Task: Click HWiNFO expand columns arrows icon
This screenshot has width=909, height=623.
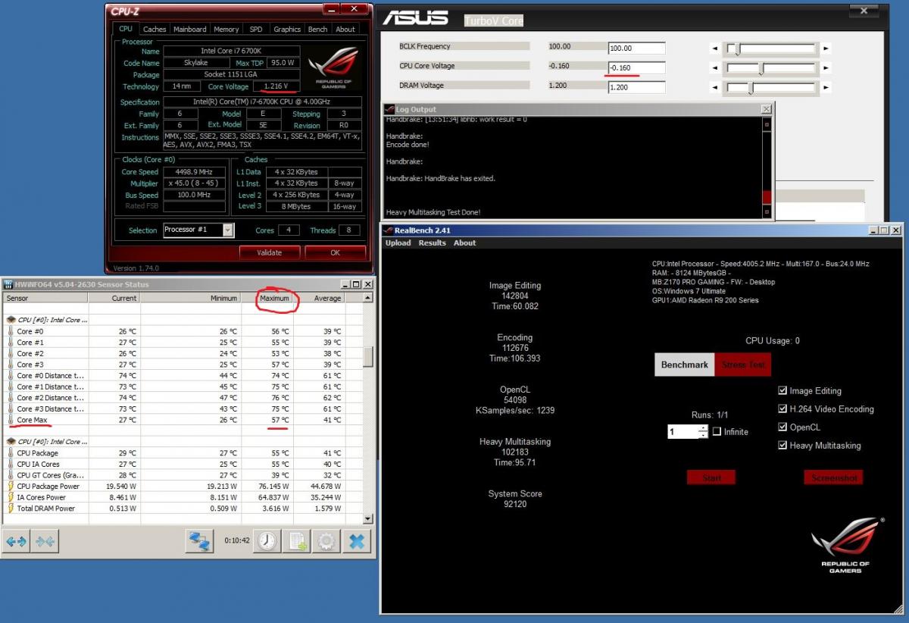Action: [x=17, y=542]
